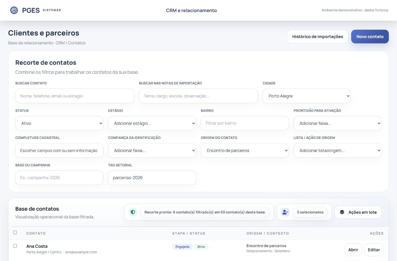Click the CRM / Contatos breadcrumb text

(71, 43)
